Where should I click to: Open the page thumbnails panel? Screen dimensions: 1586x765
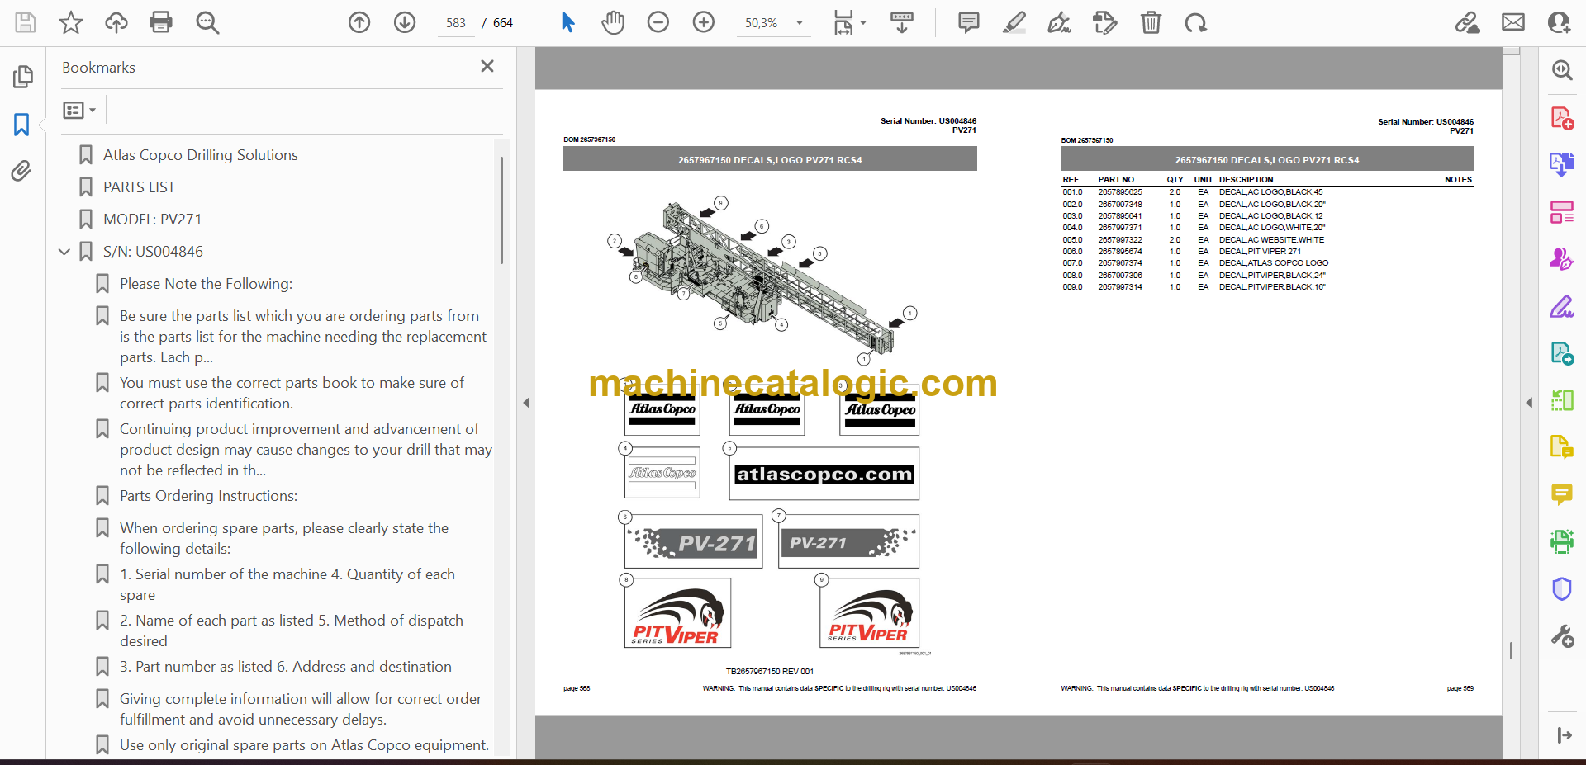[22, 77]
